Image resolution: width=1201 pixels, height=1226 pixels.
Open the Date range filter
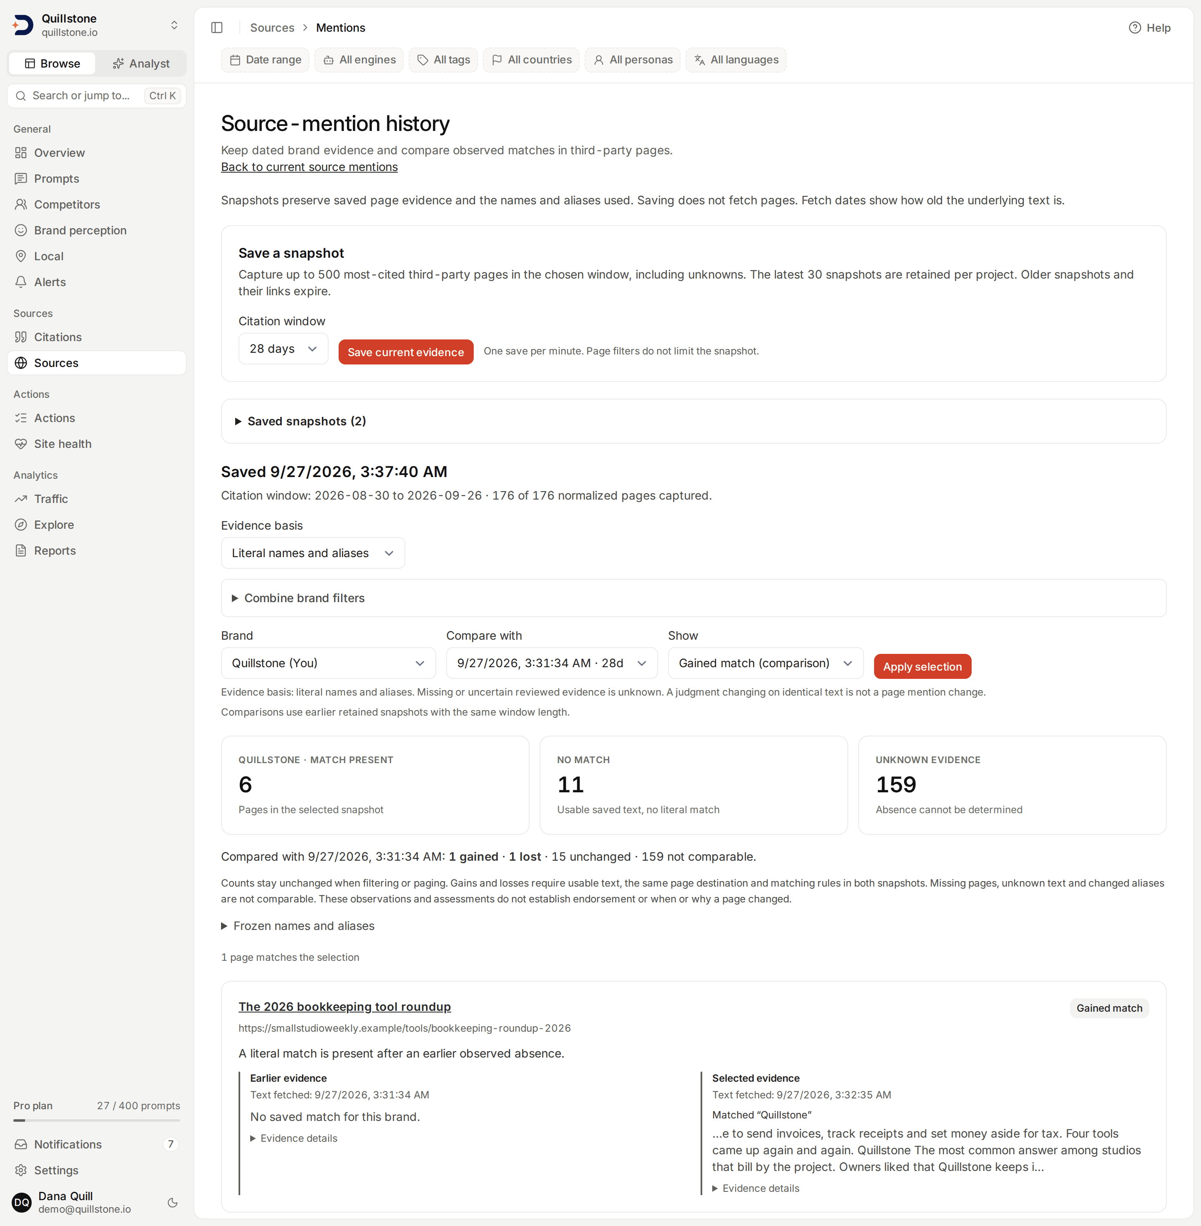(265, 60)
